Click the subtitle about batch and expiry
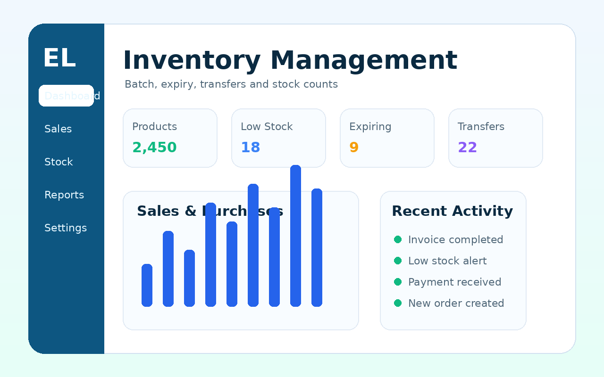 click(x=231, y=84)
